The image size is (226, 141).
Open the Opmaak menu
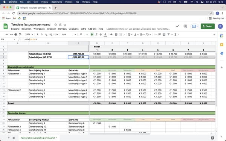(x=62, y=29)
